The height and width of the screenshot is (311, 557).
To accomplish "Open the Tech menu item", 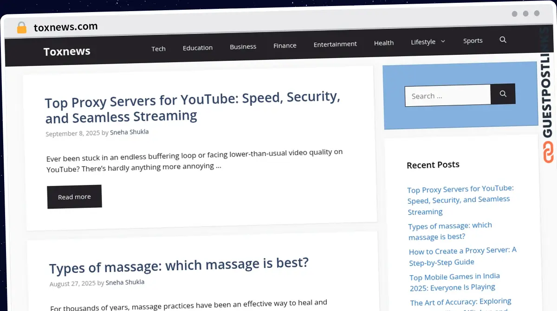I will click(x=158, y=48).
